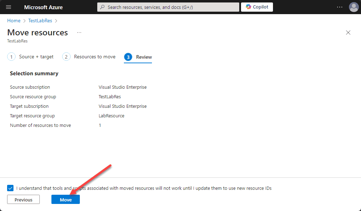
Task: Select the Target subscription value Visual Studio Enterprise
Action: 123,106
